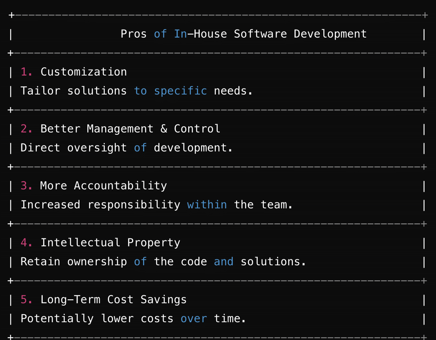This screenshot has width=436, height=340.
Task: Select the blue 'within' word under item 3
Action: (x=207, y=204)
